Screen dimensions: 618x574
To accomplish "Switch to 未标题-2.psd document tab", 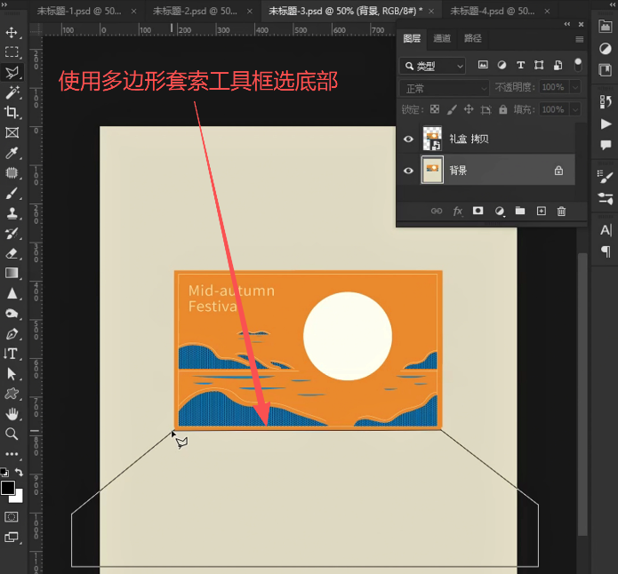I will (x=195, y=11).
